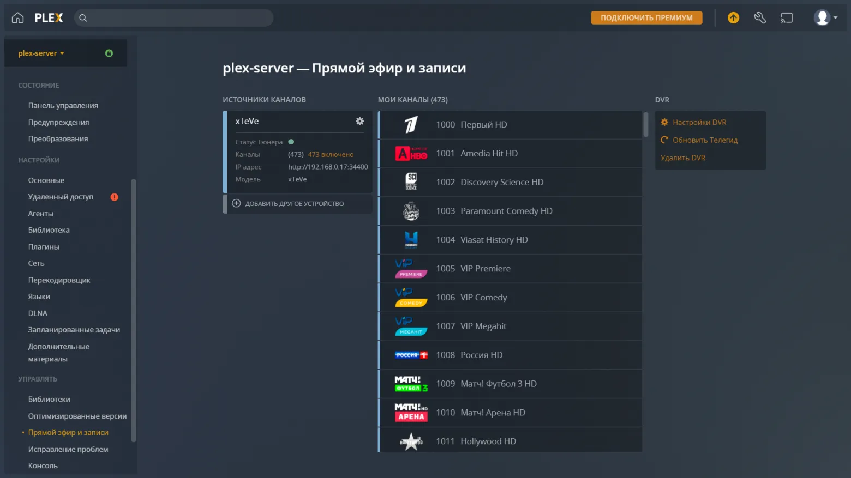Open Оптимизированные версии page
The image size is (851, 478).
(77, 416)
